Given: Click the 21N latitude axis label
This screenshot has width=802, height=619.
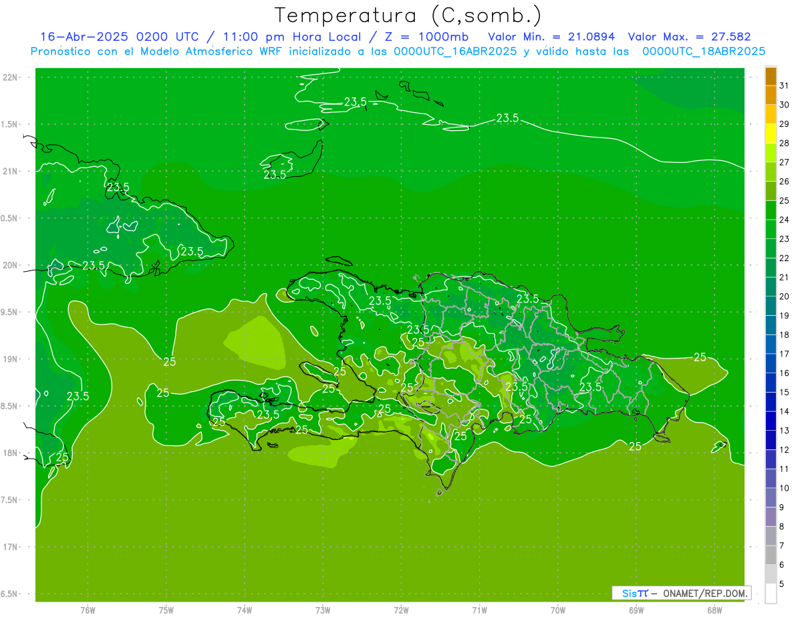Looking at the screenshot, I should (x=11, y=171).
